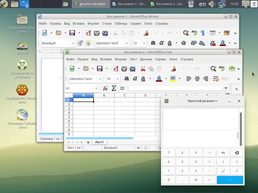The width and height of the screenshot is (258, 193).
Task: Select cell B1 in Calc sheet
Action: [x=104, y=100]
